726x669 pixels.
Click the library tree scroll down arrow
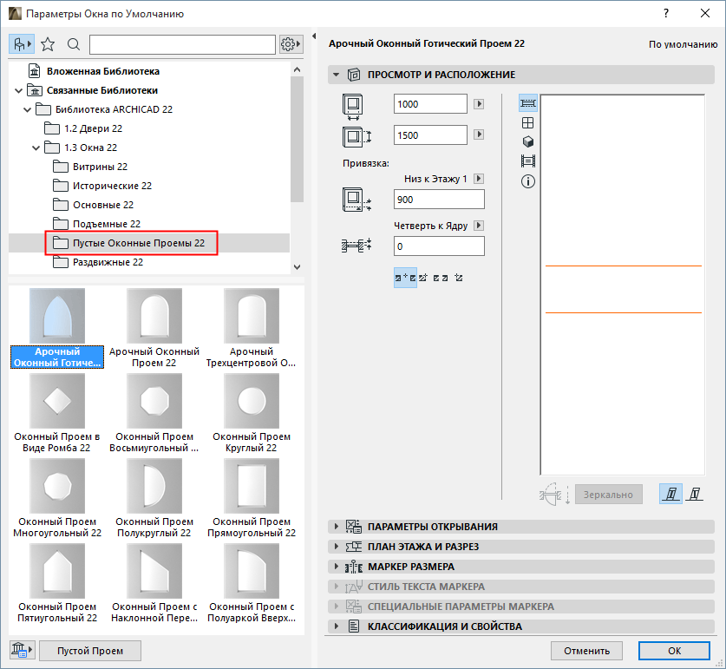[x=298, y=267]
